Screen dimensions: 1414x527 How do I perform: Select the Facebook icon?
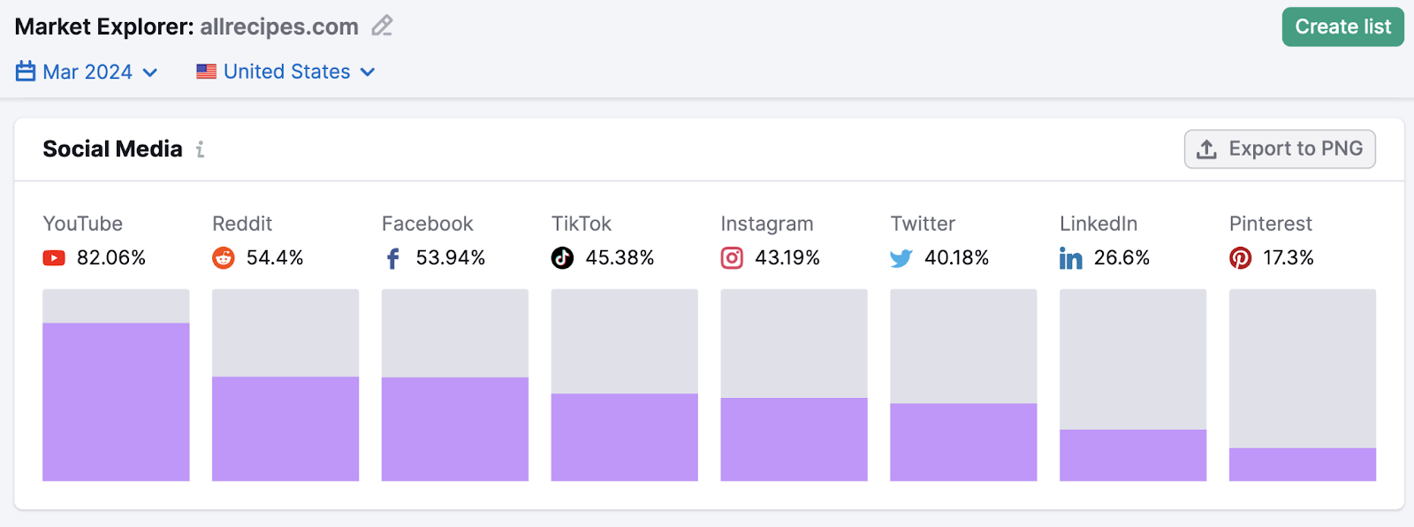click(392, 258)
